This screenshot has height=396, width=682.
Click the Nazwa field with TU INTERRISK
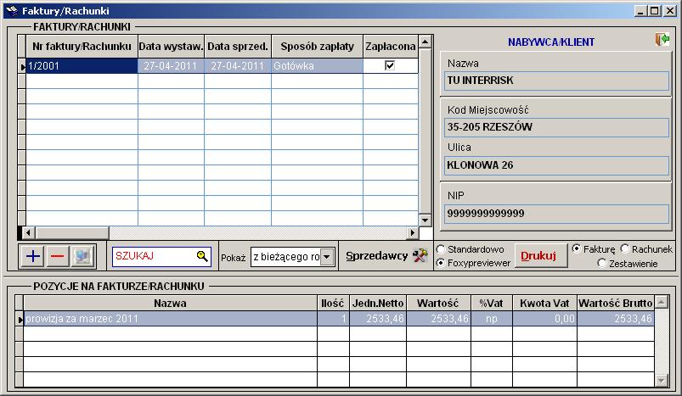click(x=556, y=81)
